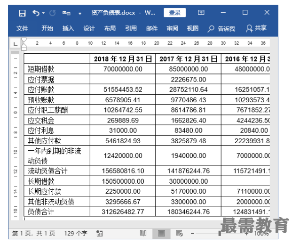
Task: Click the zoom slider handle
Action: (x=220, y=233)
